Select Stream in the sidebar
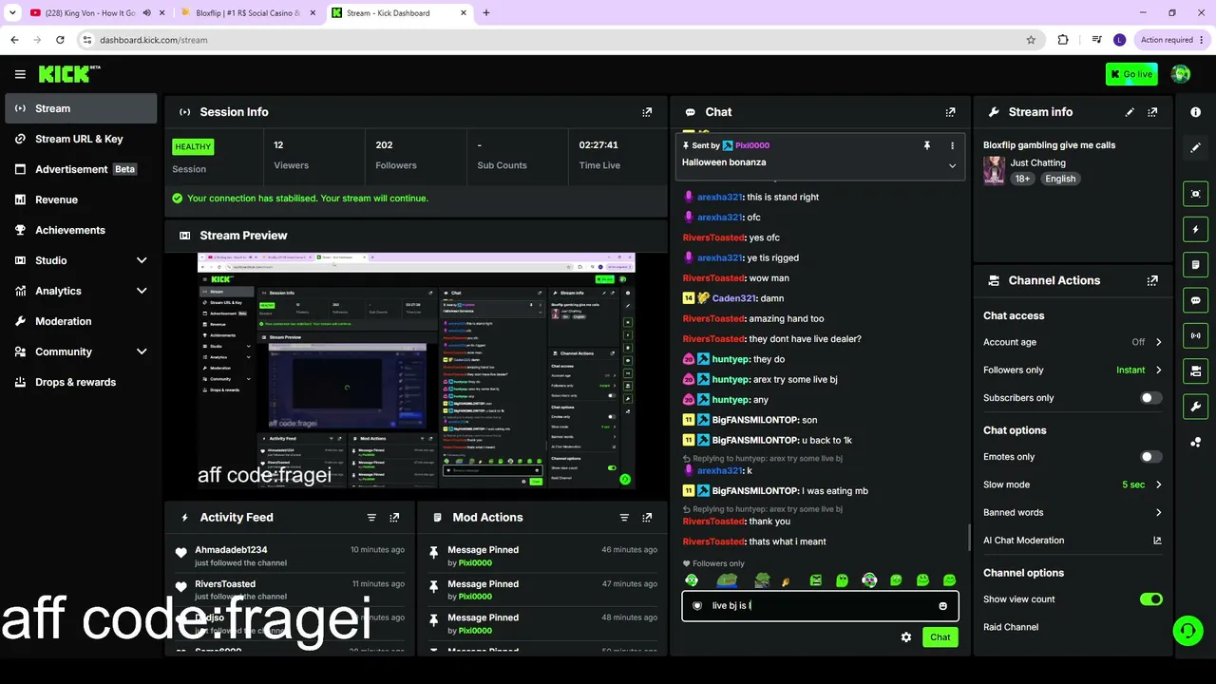Screen dimensions: 1216x684 pyautogui.click(x=81, y=108)
